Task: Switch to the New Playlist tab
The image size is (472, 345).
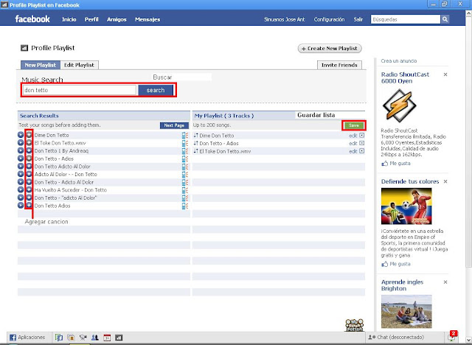Action: point(41,65)
